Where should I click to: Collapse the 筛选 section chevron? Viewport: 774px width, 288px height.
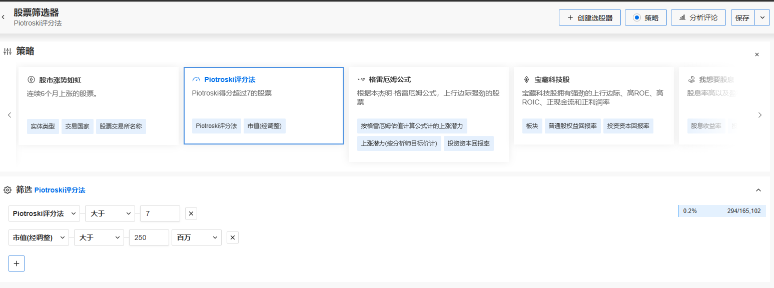(x=758, y=190)
